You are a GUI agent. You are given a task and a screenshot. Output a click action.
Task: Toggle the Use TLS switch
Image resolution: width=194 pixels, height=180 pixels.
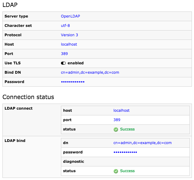pos(63,63)
